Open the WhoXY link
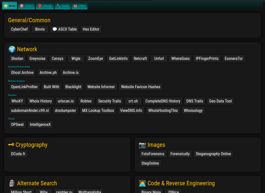The height and width of the screenshot is (193, 265). tap(17, 101)
